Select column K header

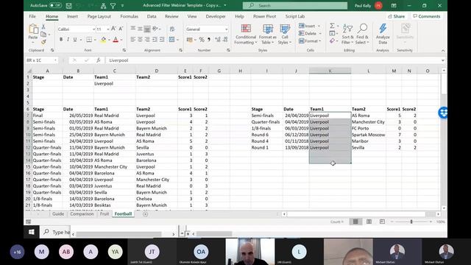point(330,71)
